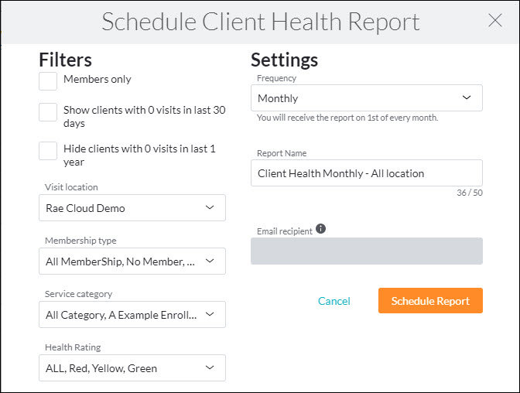Screen dimensions: 520x393
Task: Click the Filters heading
Action: [x=65, y=60]
